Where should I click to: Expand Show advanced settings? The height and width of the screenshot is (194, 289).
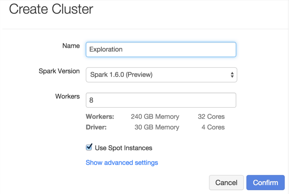coord(122,163)
